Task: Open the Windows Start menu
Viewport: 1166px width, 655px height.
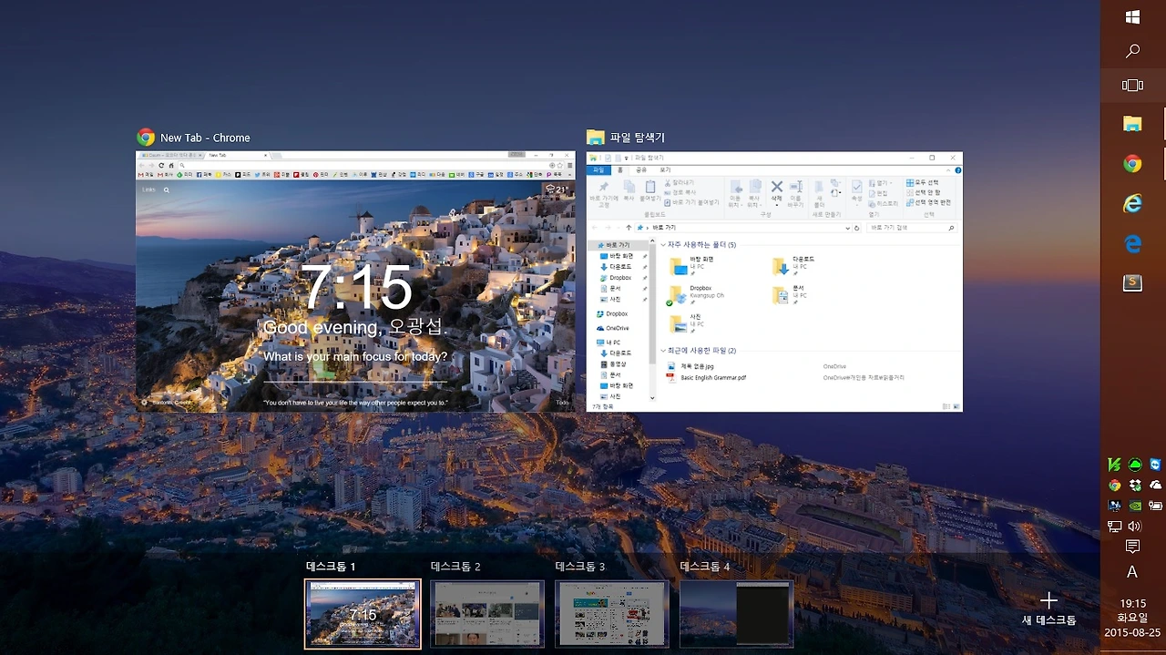Action: 1132,17
